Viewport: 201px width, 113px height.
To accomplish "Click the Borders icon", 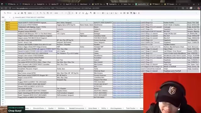I will (x=95, y=13).
